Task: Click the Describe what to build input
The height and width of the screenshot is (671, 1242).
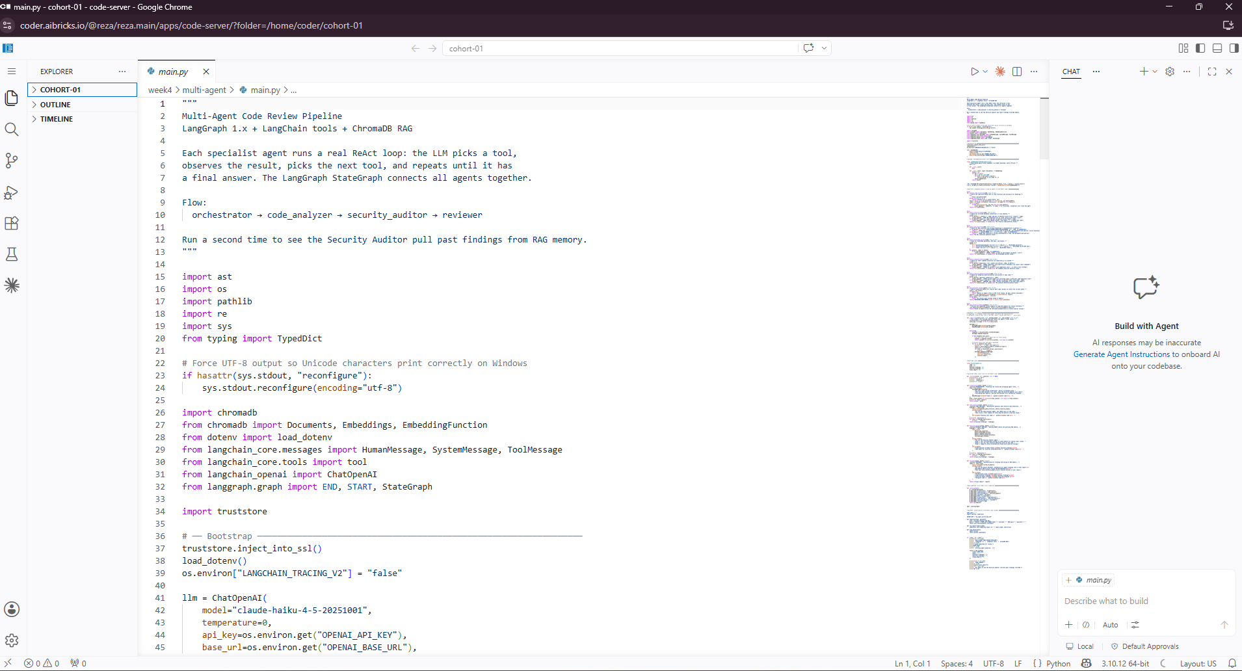Action: [1146, 601]
